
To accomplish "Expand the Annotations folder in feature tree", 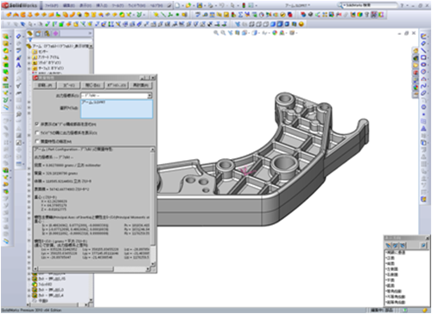I will [x=29, y=57].
